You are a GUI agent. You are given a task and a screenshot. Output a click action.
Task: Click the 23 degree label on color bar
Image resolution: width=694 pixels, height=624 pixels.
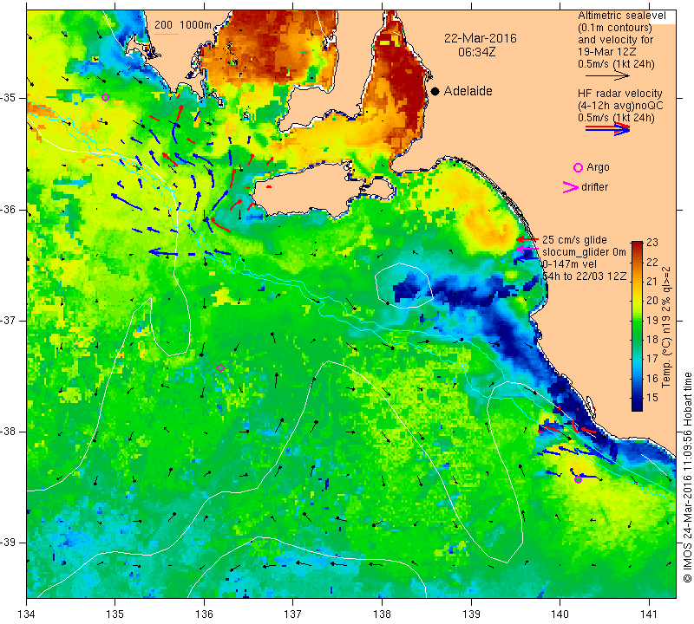click(652, 243)
